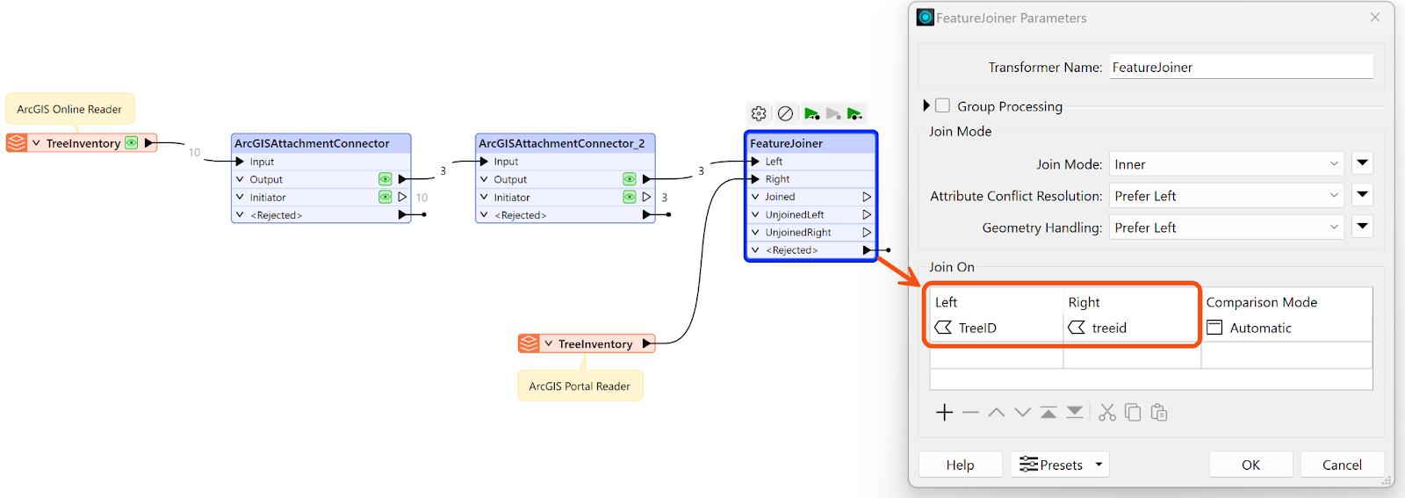
Task: Toggle the eye on ArcGISAttachmentConnector Output port
Action: click(385, 179)
